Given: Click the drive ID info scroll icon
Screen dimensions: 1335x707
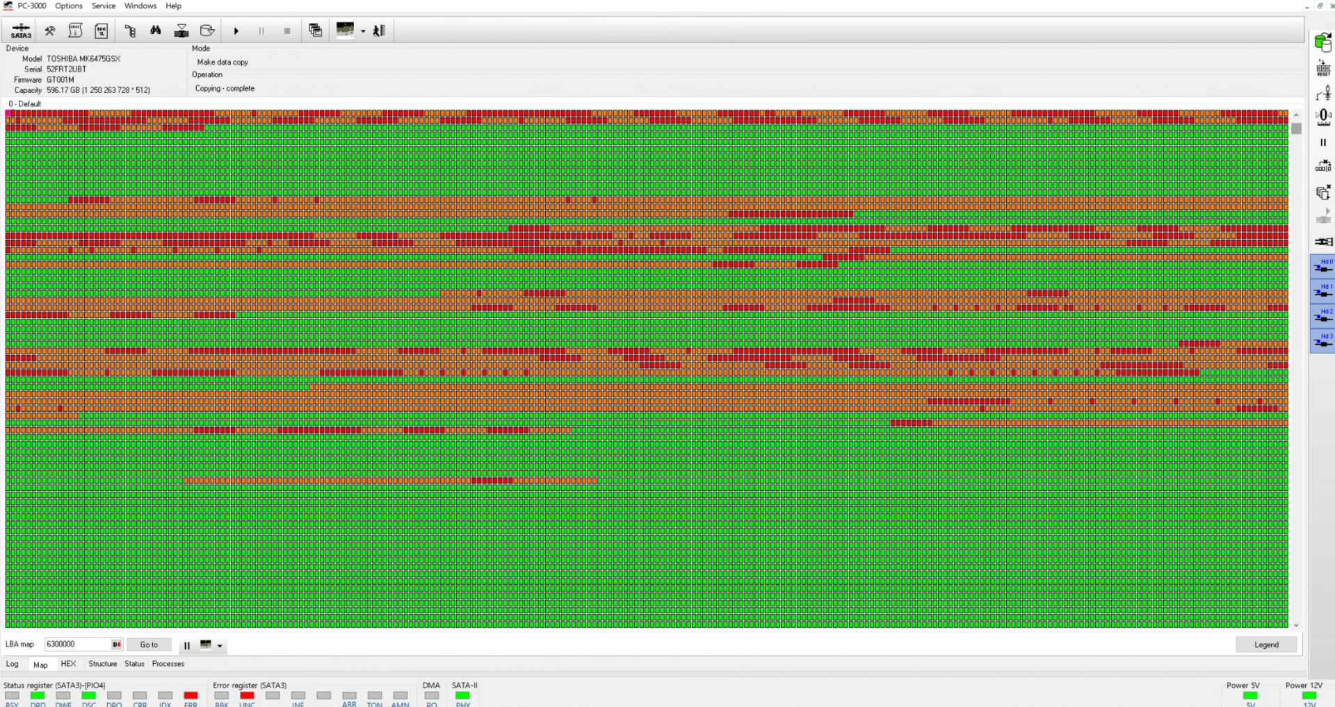Looking at the screenshot, I should pos(75,31).
